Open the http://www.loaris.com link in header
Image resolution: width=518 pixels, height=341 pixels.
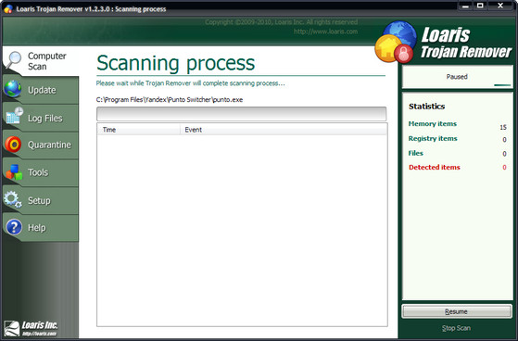325,32
